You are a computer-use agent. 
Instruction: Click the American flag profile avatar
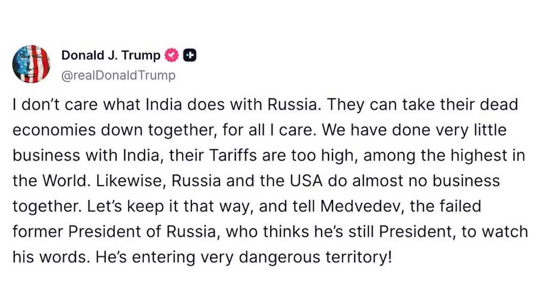click(x=31, y=63)
